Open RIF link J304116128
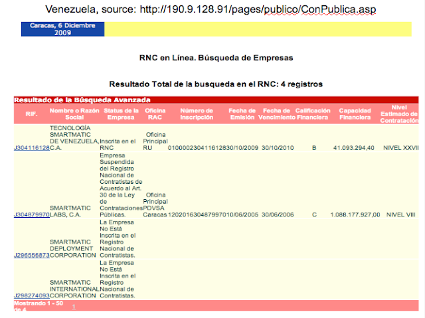Screen dimensions: 425x318 click(x=32, y=148)
